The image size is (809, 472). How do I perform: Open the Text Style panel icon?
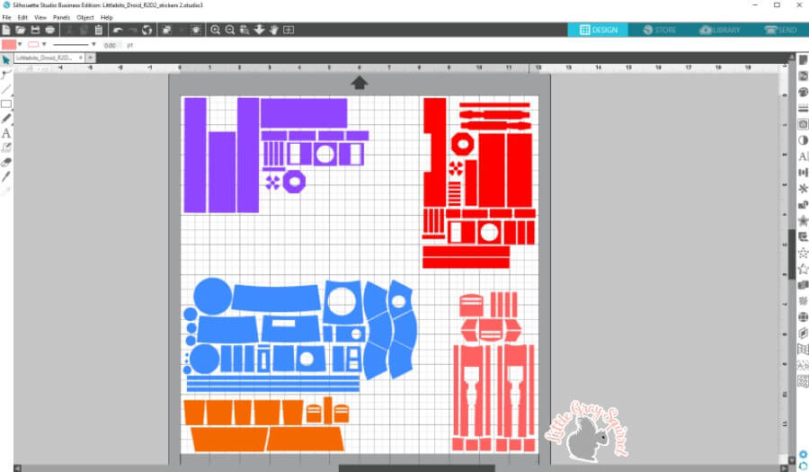click(x=803, y=156)
